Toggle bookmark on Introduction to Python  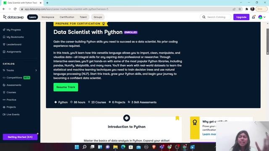(x=177, y=118)
